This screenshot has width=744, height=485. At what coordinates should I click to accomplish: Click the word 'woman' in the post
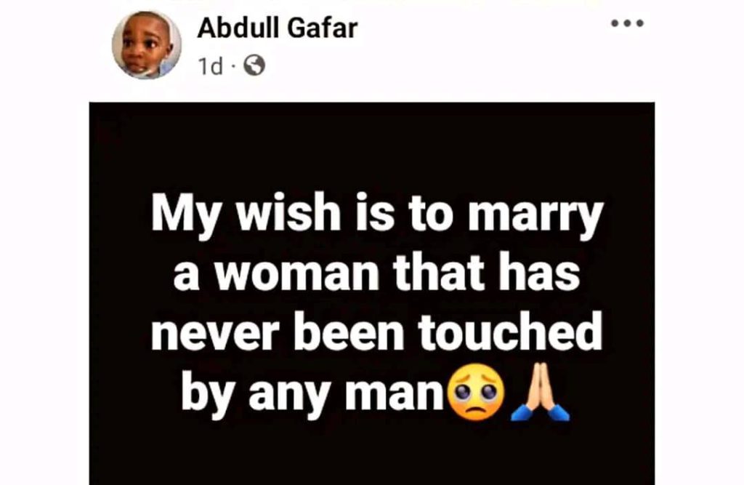pos(297,275)
